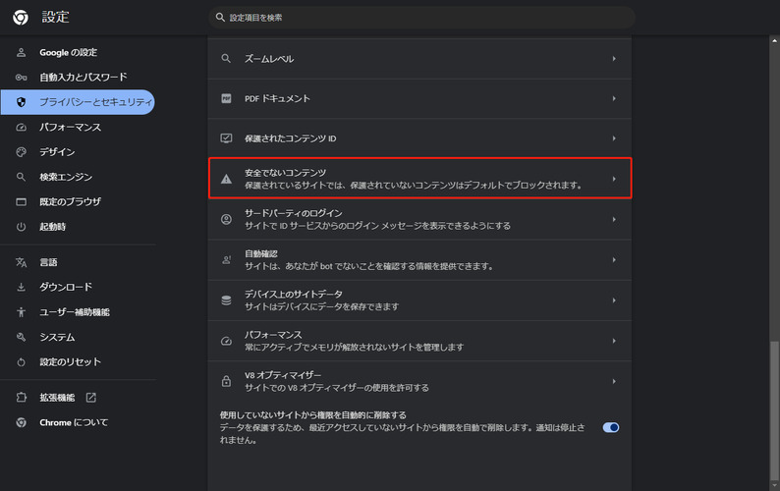
Task: Expand the 自動確認 row arrow
Action: click(614, 259)
